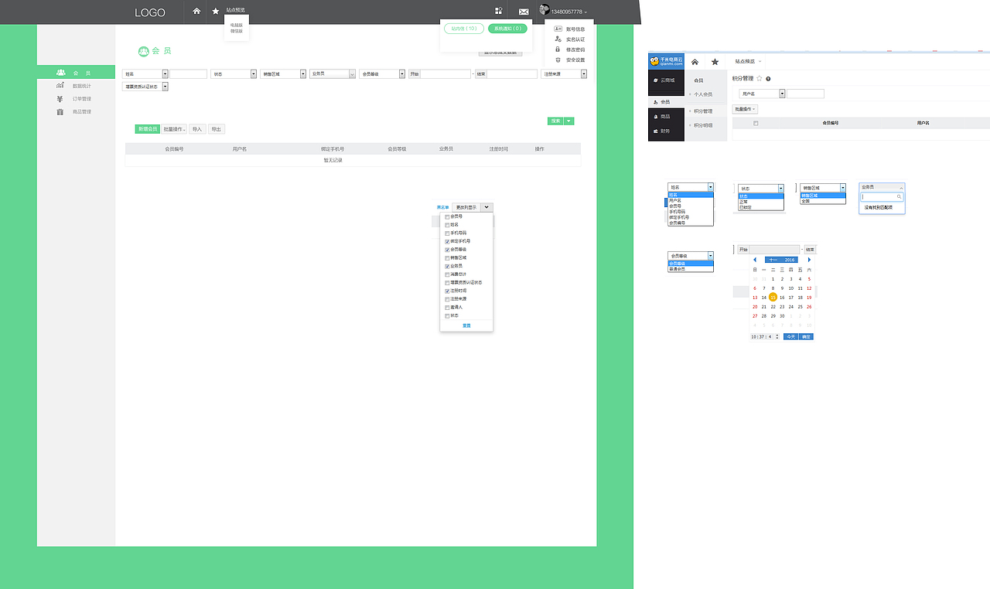This screenshot has height=589, width=990.
Task: Click the 商品管理 gift icon in sidebar
Action: click(60, 112)
